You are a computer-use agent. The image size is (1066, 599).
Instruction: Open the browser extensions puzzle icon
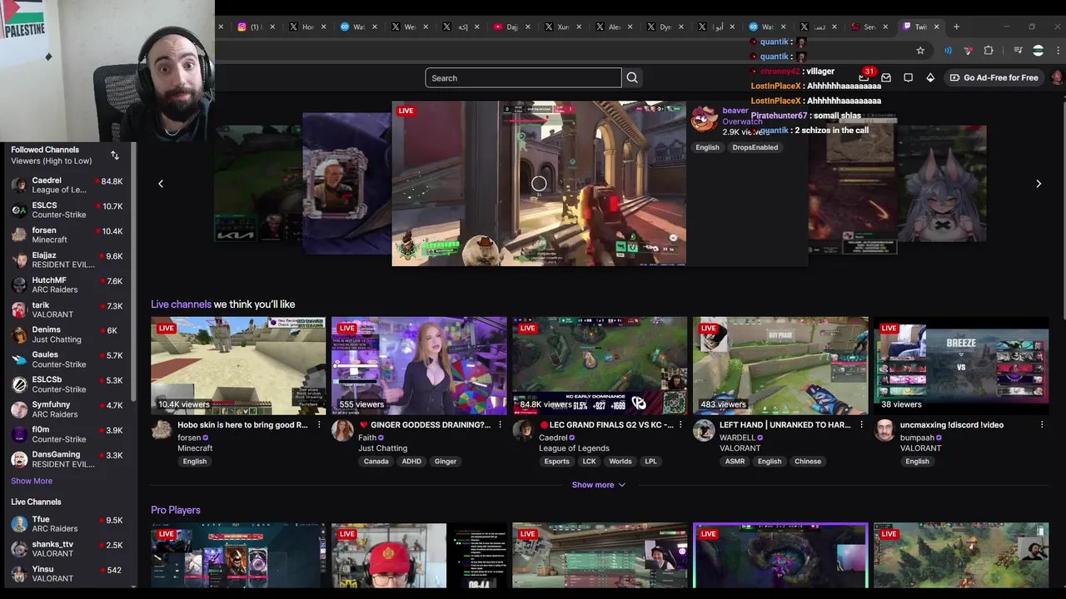(x=989, y=51)
